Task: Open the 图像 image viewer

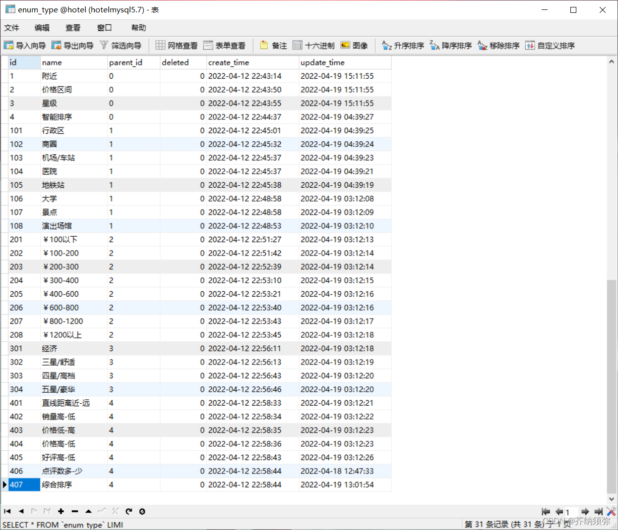Action: click(x=354, y=46)
